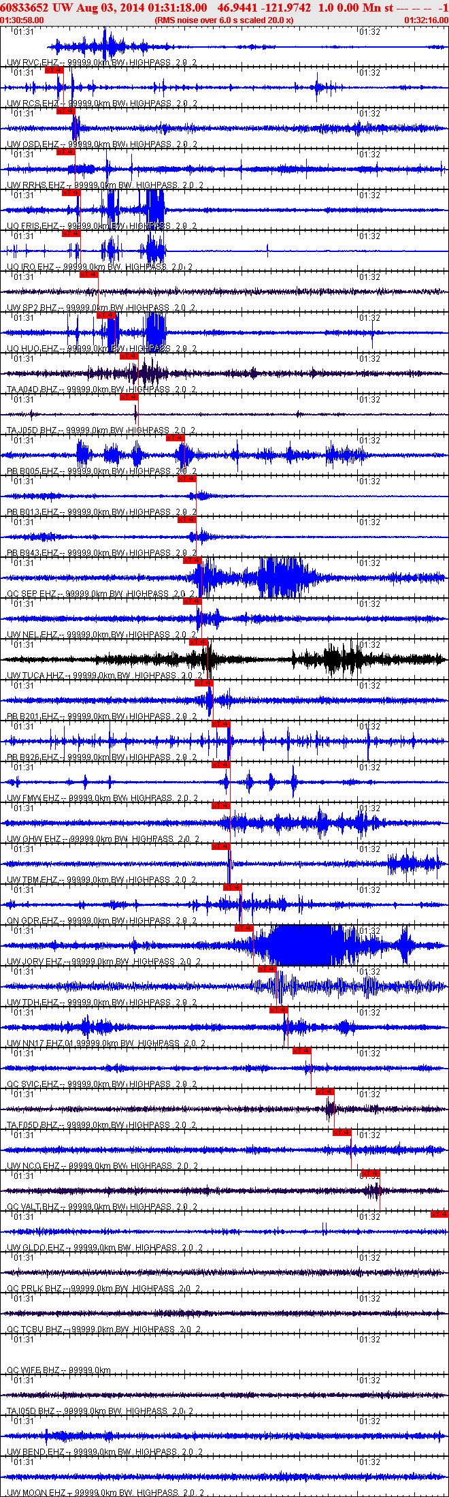
Task: Select the UW TDH EHZ station label
Action: point(102,1003)
